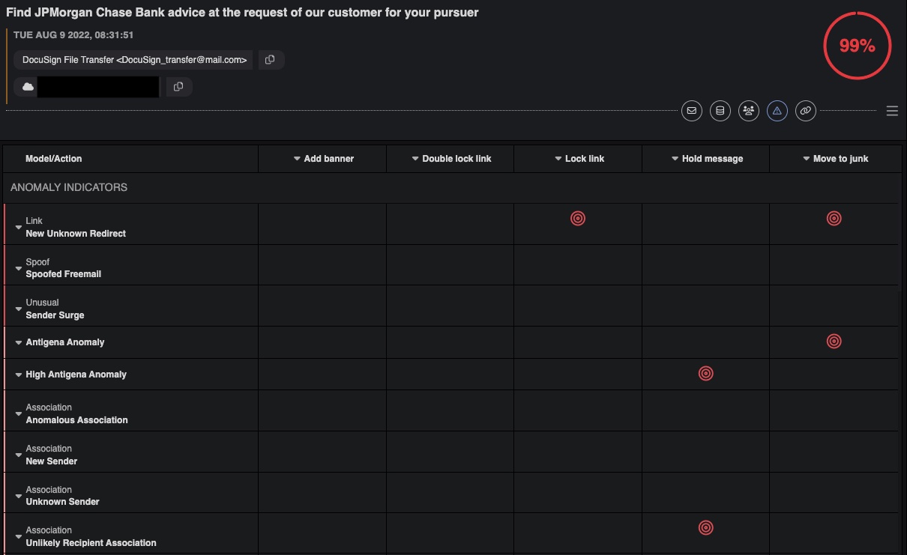Copy the DocuSign sender address

pyautogui.click(x=271, y=60)
